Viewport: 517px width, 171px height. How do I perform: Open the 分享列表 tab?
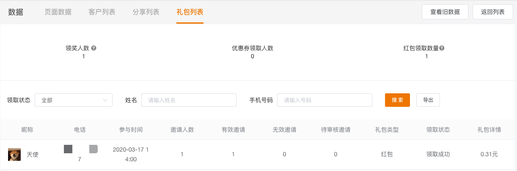click(x=146, y=12)
